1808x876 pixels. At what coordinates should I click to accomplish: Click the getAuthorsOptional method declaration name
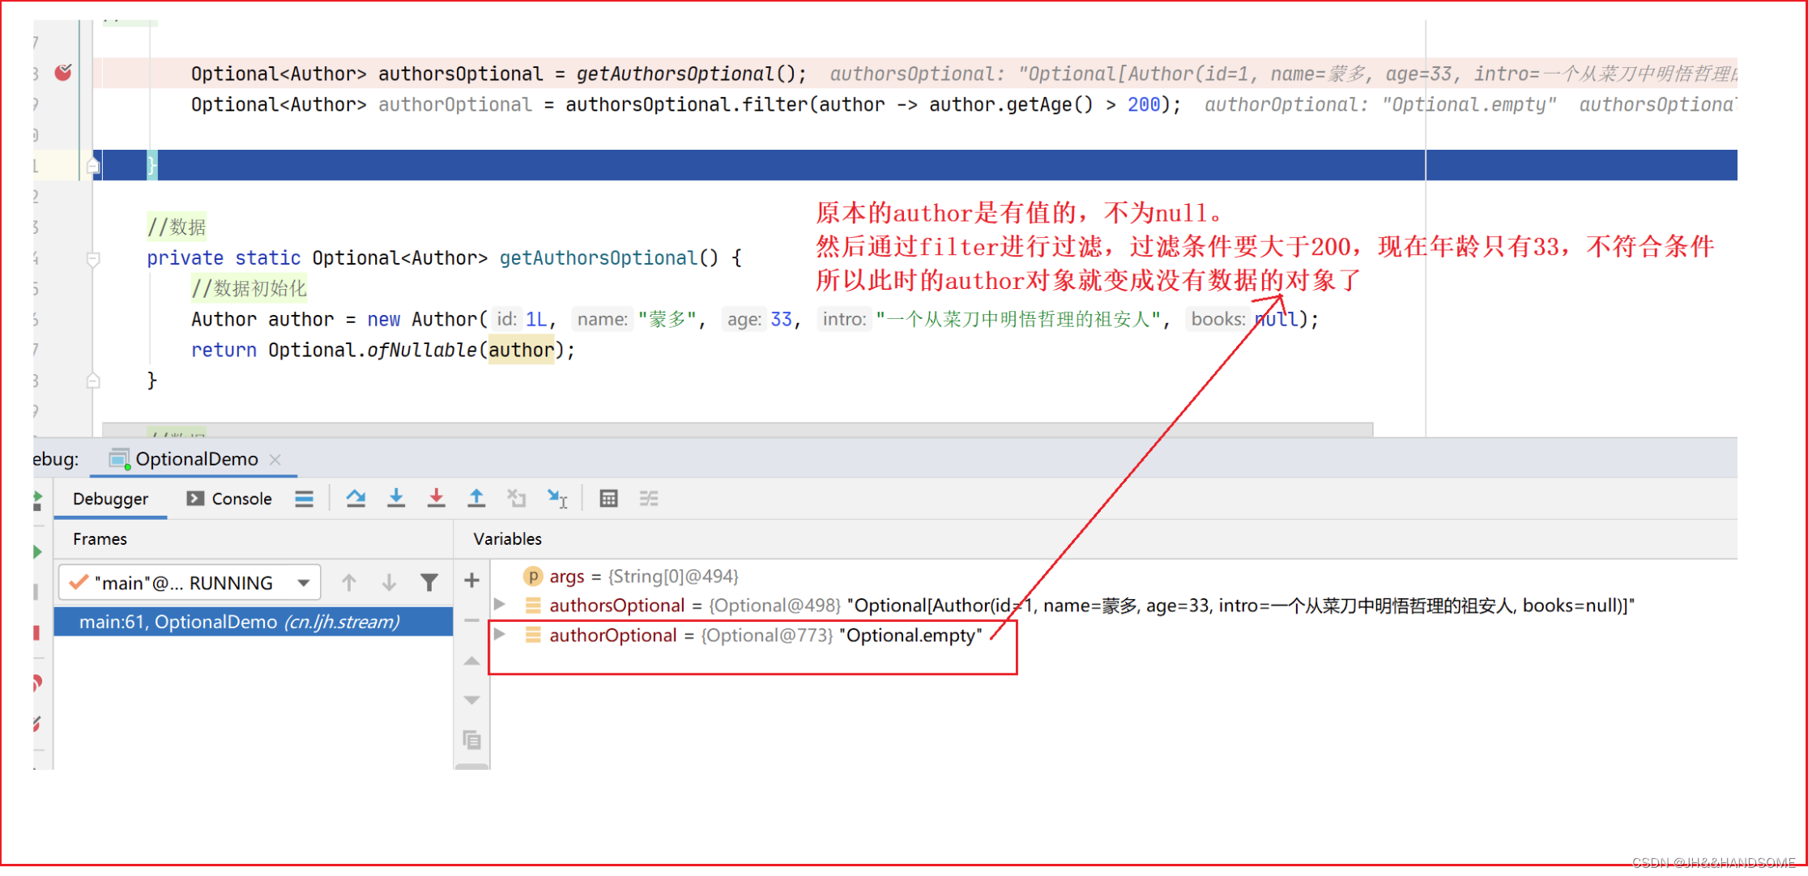point(599,258)
